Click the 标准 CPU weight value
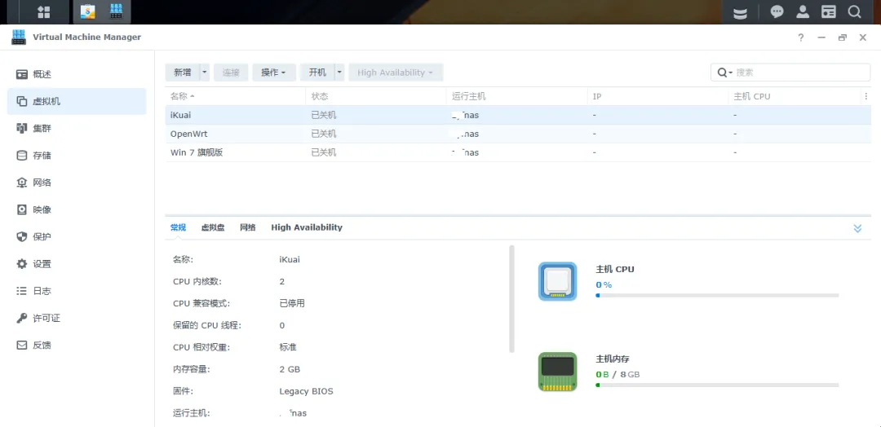Viewport: 881px width, 427px height. click(288, 347)
